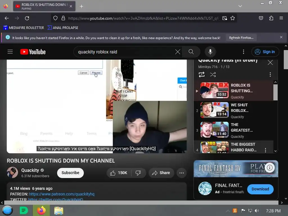Open Final Fantasy XIV ad banner
This screenshot has height=216, width=288.
[x=236, y=169]
